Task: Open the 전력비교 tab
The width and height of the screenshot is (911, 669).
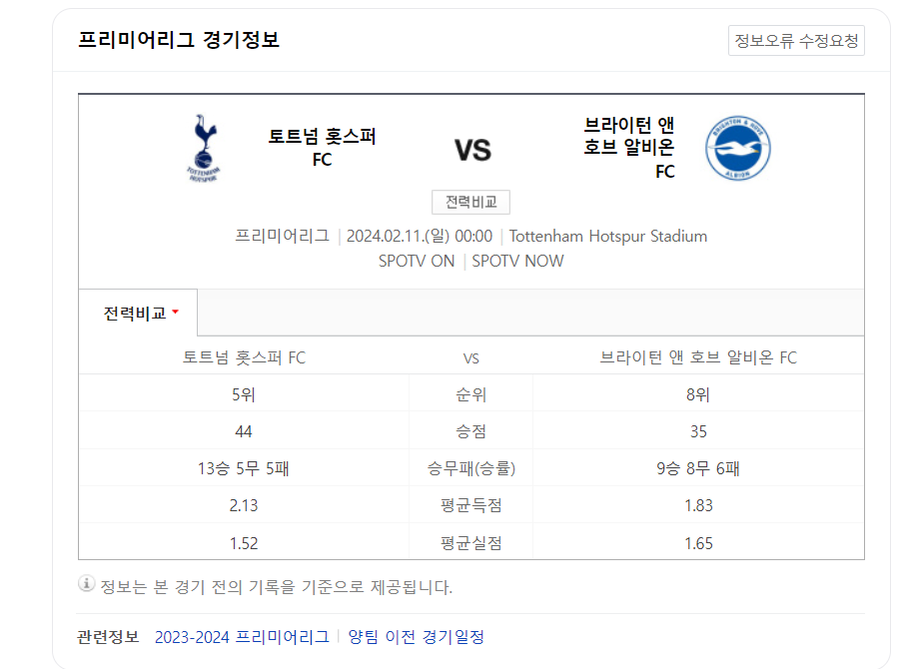Action: click(x=138, y=313)
